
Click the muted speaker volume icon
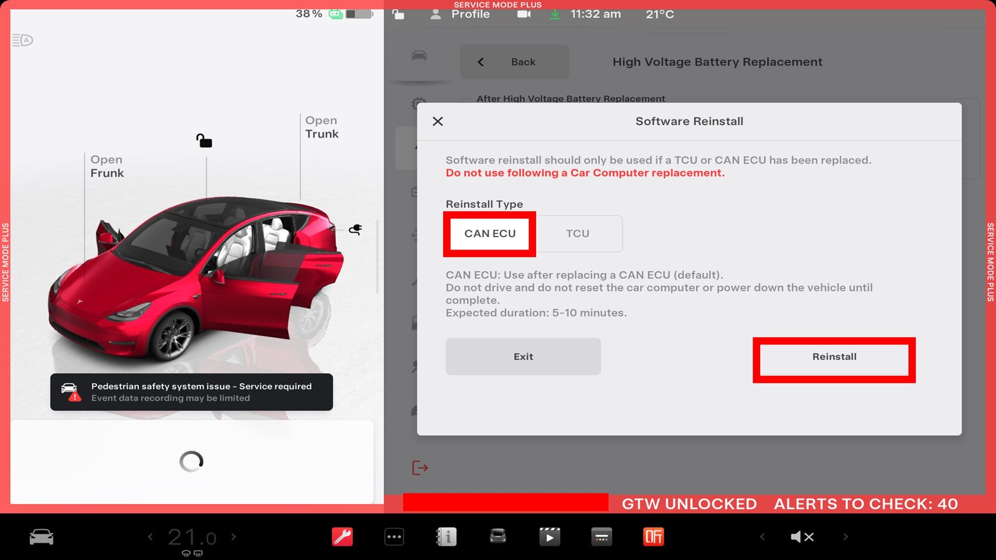coord(802,536)
